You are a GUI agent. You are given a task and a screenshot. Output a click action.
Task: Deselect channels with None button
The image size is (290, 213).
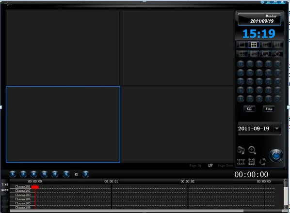coord(269,109)
